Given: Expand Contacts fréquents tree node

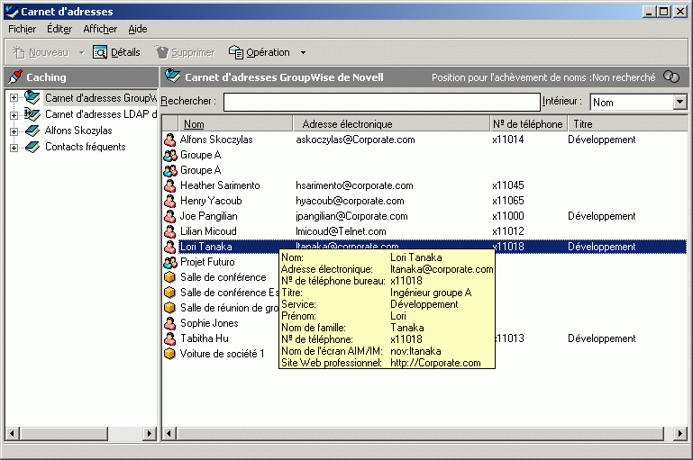Looking at the screenshot, I should click(x=14, y=148).
